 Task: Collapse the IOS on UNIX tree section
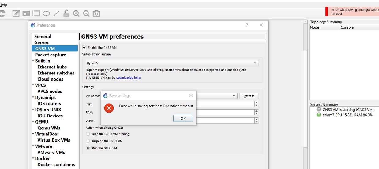[33, 110]
